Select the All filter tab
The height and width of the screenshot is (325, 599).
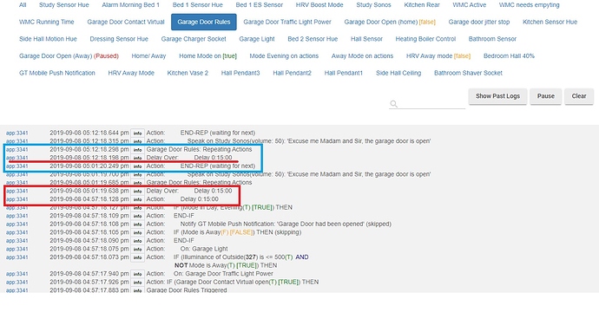23,5
